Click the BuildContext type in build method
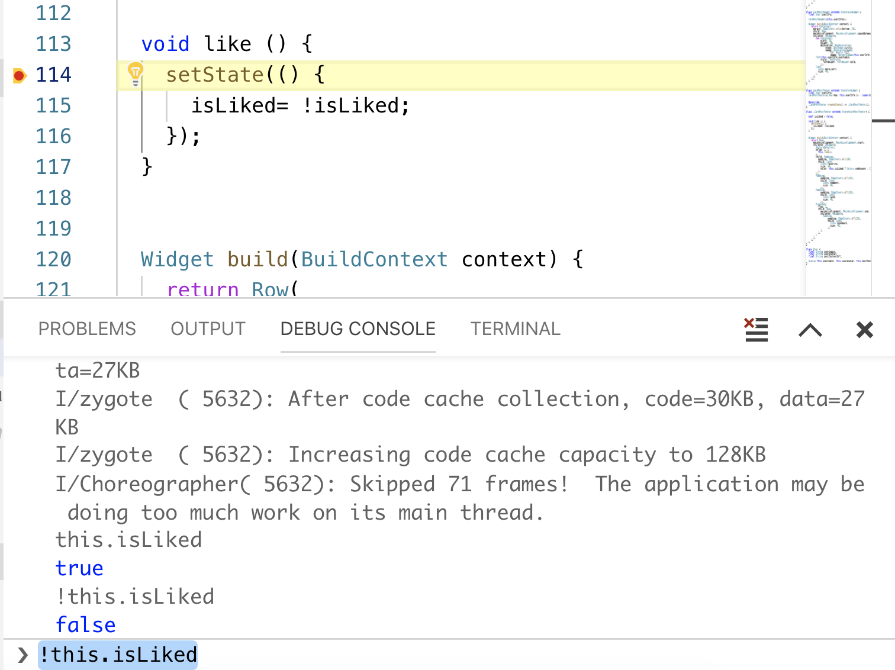The height and width of the screenshot is (670, 895). pos(374,259)
